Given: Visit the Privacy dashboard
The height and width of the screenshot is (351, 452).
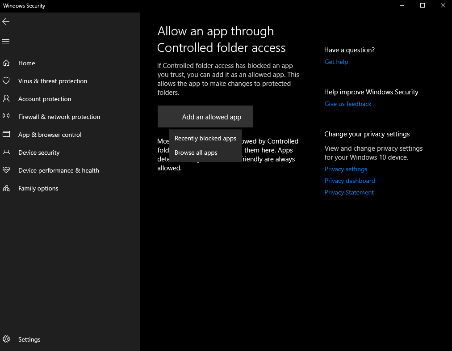Looking at the screenshot, I should click(x=350, y=181).
